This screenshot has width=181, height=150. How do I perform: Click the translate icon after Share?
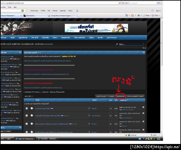77,11
